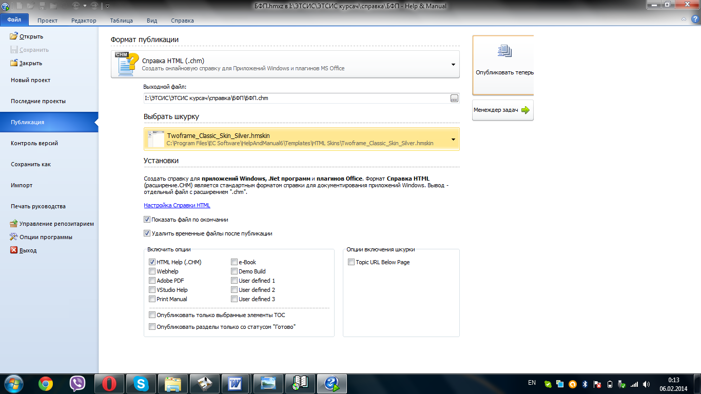Viewport: 701px width, 394px height.
Task: Click the Action Center flag tray icon
Action: tap(597, 384)
